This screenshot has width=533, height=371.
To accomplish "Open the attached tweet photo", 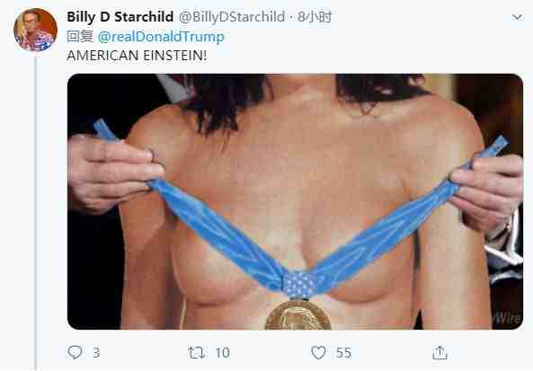I will [x=295, y=201].
